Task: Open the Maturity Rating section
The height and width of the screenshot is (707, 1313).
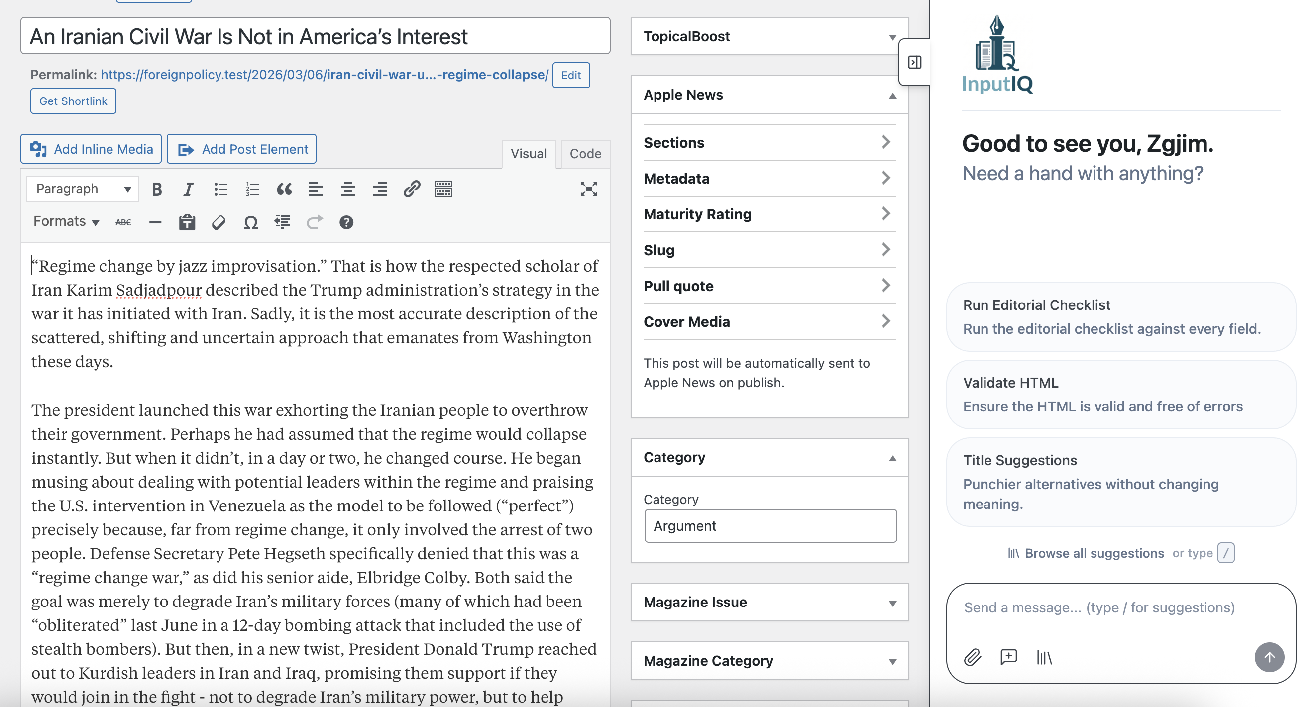Action: (769, 214)
